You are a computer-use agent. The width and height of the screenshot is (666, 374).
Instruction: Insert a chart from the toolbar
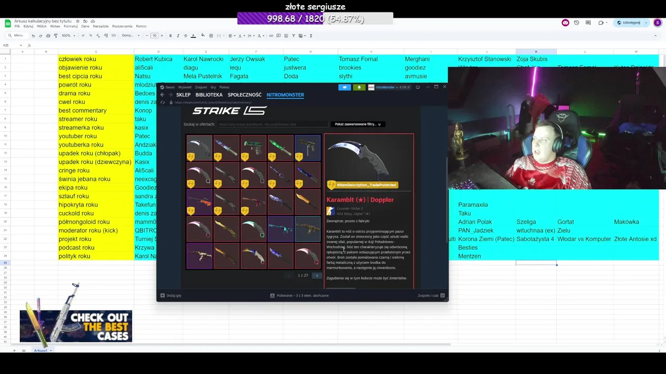[x=286, y=35]
